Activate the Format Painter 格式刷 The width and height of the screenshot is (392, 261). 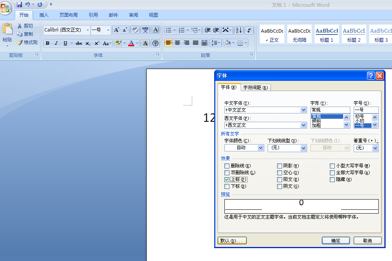pos(27,42)
